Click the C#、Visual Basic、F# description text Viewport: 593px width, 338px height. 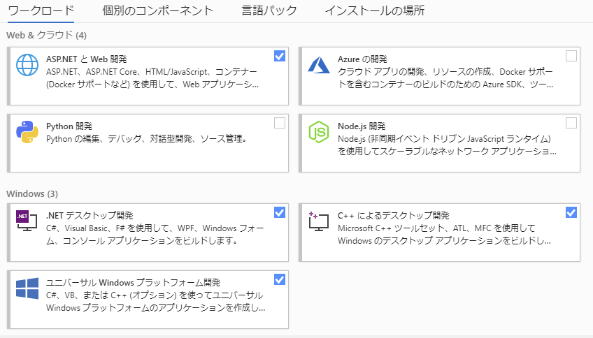(155, 235)
